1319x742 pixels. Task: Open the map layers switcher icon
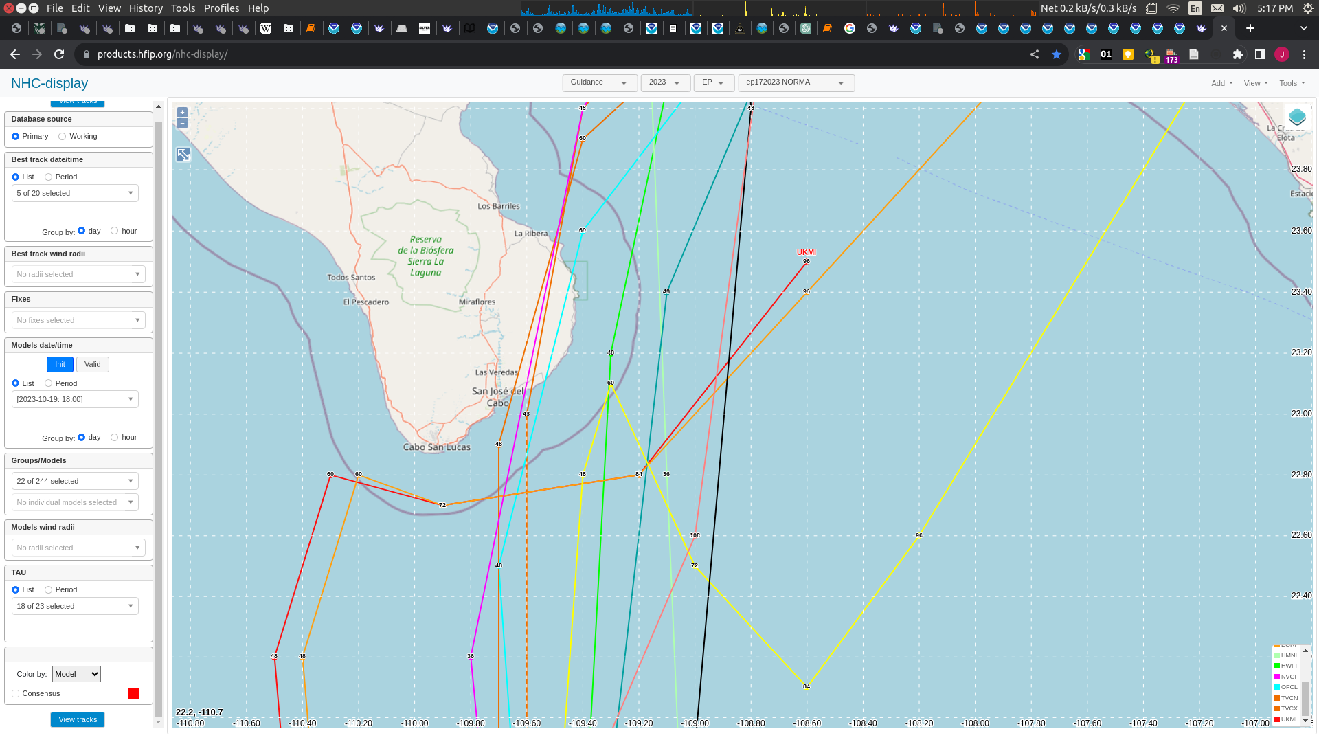click(1296, 116)
